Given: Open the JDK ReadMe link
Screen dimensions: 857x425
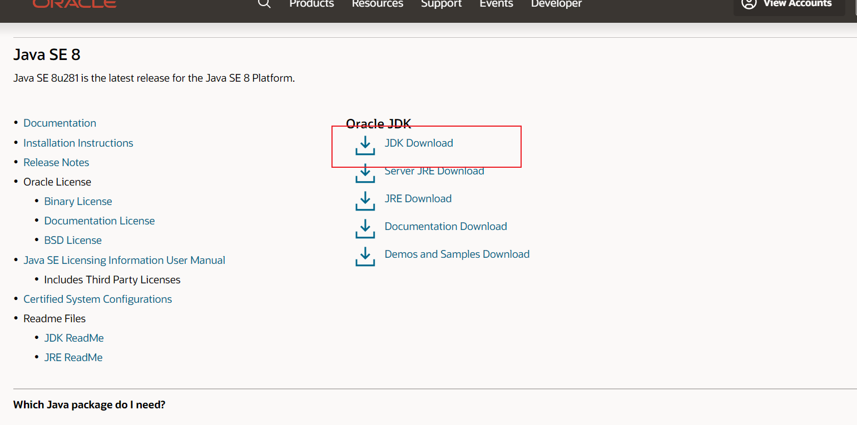Looking at the screenshot, I should click(x=74, y=338).
